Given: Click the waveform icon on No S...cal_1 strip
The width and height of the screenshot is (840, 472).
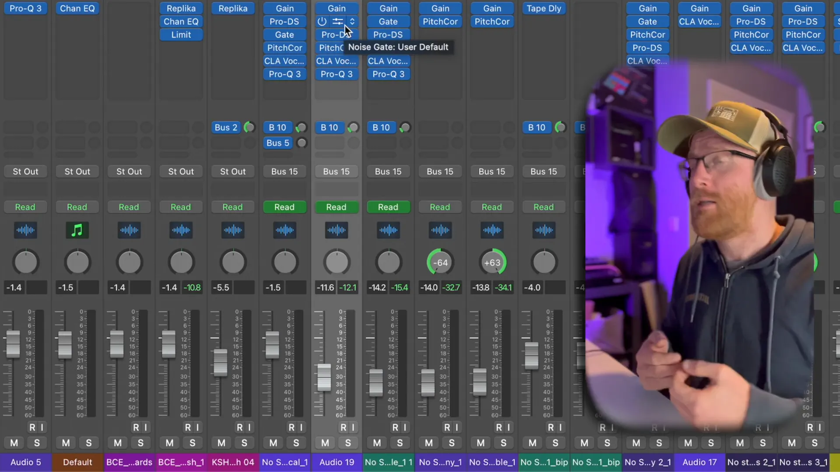Looking at the screenshot, I should click(284, 230).
